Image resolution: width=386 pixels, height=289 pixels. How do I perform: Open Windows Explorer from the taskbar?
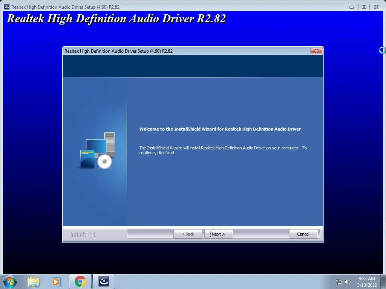pos(34,281)
